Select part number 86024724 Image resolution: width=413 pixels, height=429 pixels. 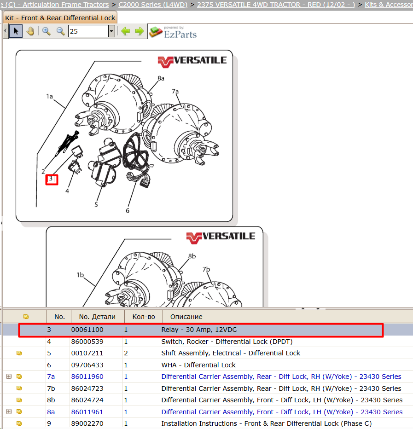(x=87, y=400)
